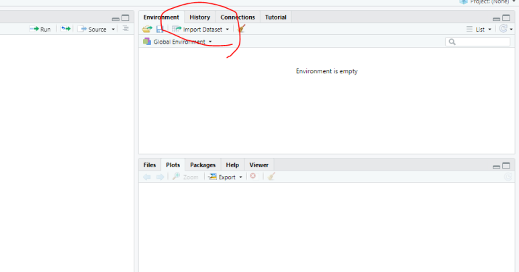Minimize the Environment pane
The width and height of the screenshot is (519, 272).
pyautogui.click(x=496, y=19)
